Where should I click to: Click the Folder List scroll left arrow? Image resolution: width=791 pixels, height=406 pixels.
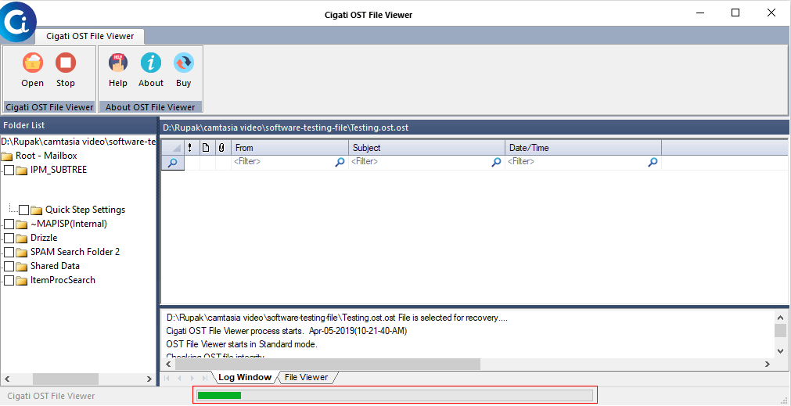click(x=6, y=379)
